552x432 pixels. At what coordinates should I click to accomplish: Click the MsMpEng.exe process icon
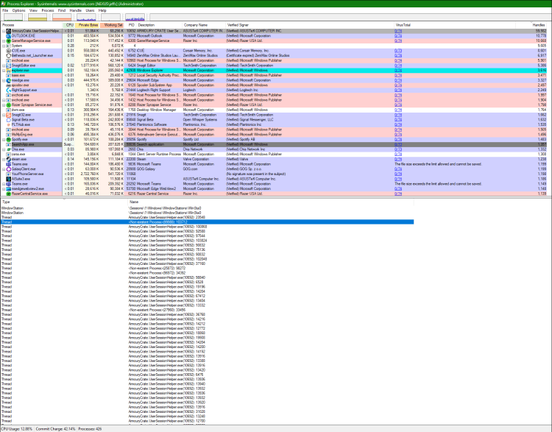pyautogui.click(x=8, y=135)
